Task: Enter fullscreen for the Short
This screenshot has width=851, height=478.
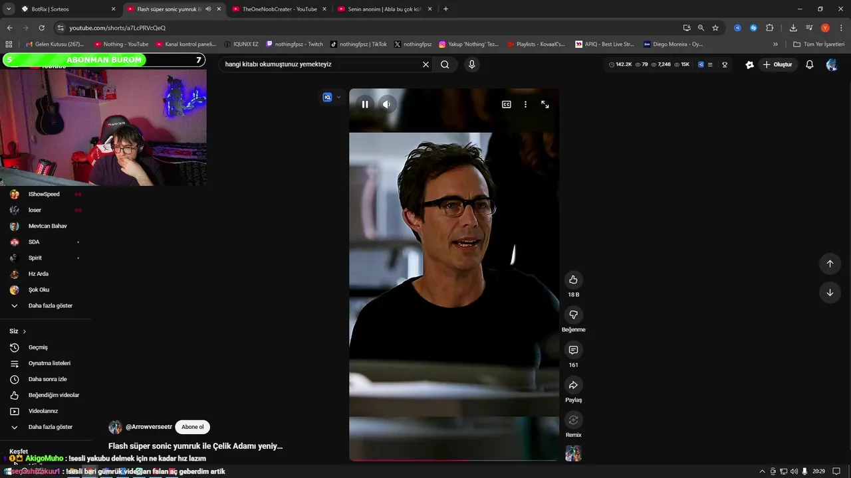Action: pyautogui.click(x=545, y=104)
